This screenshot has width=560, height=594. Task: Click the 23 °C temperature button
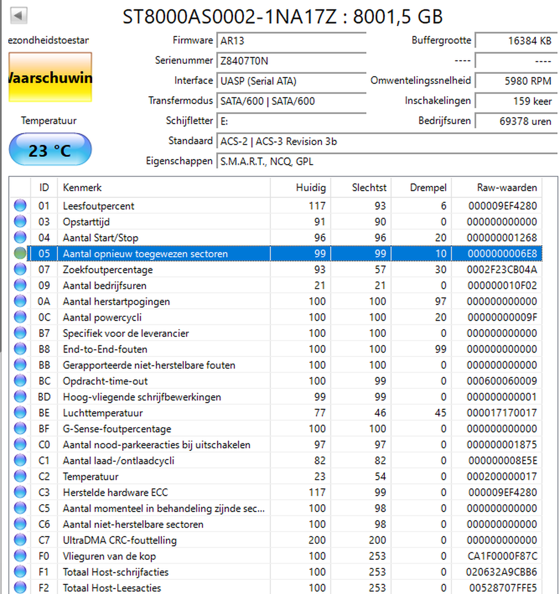[x=50, y=149]
